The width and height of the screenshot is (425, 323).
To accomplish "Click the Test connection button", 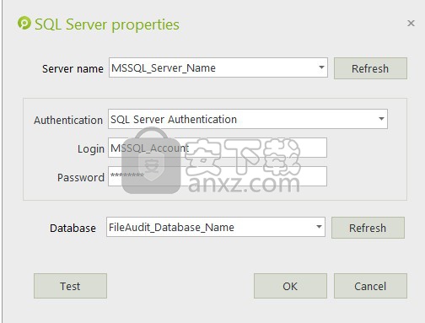I will coord(70,286).
